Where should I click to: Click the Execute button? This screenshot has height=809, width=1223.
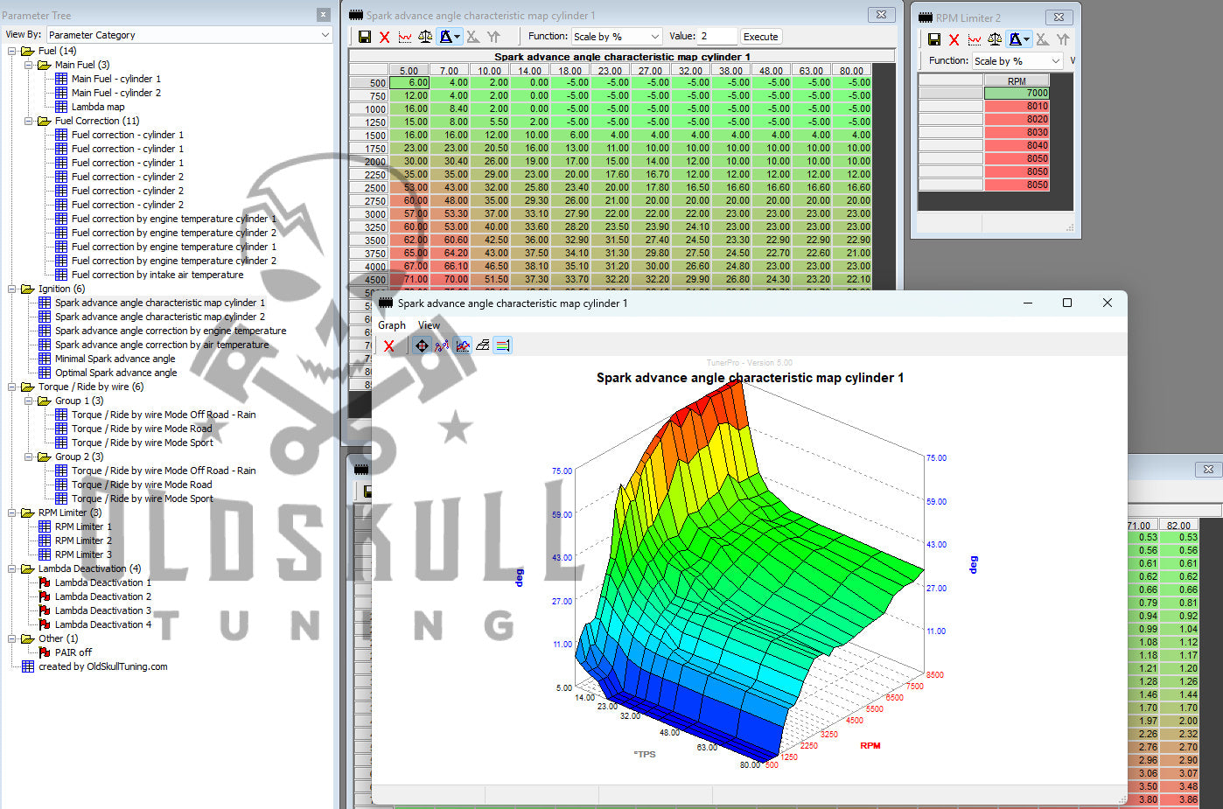click(760, 37)
